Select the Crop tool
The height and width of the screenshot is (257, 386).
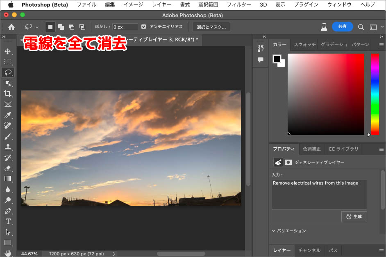pyautogui.click(x=8, y=94)
